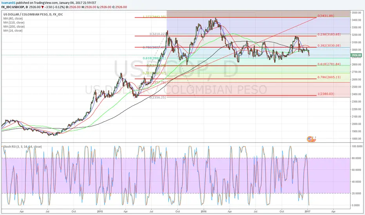Select the 0.786(2605.13) Fibonacci level label
The height and width of the screenshot is (215, 365).
tap(329, 77)
